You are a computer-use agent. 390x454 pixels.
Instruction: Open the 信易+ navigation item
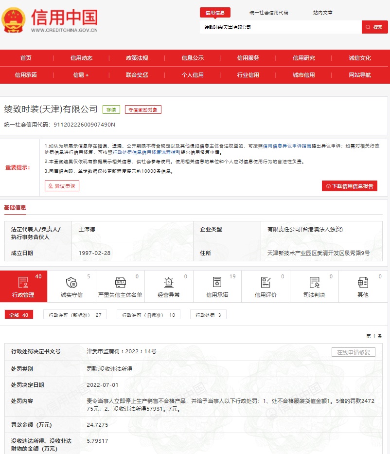point(81,75)
